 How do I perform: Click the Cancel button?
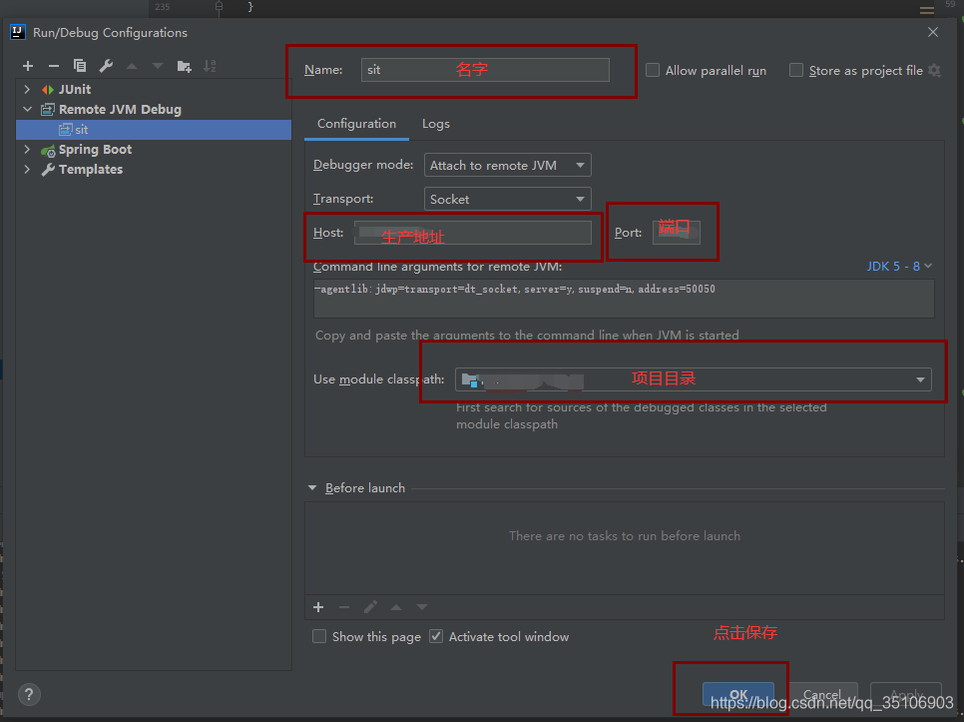(x=822, y=694)
